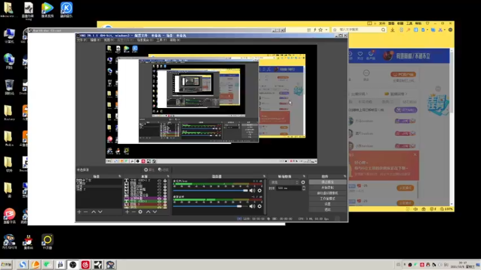The image size is (481, 270).
Task: Open source properties gear in OBS toolbar
Action: tap(146, 170)
